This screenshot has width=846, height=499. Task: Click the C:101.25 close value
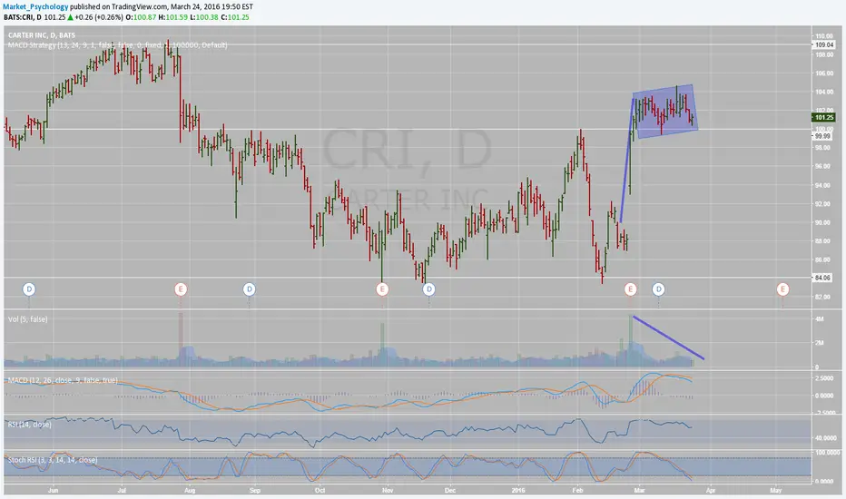[x=235, y=17]
